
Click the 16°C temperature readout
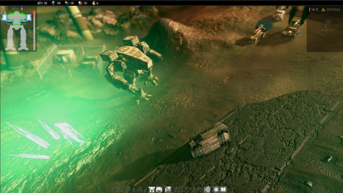pyautogui.click(x=315, y=9)
